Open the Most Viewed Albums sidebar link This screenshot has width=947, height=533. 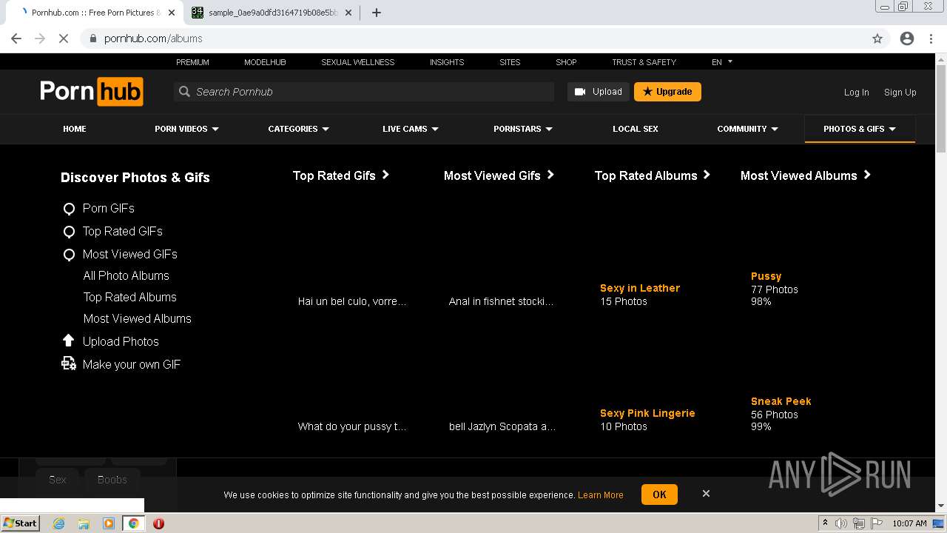[138, 318]
